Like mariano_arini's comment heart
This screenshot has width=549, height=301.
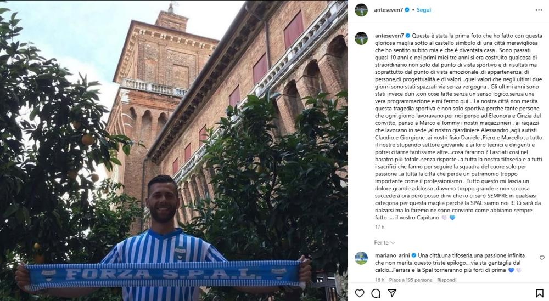542,258
